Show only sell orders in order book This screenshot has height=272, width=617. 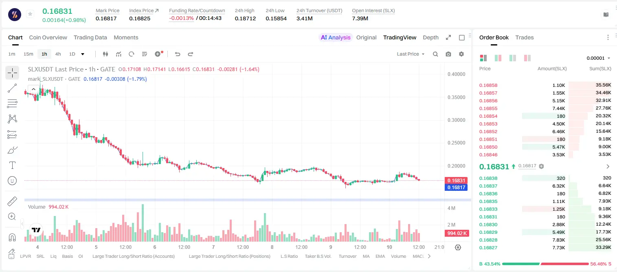[x=527, y=58]
